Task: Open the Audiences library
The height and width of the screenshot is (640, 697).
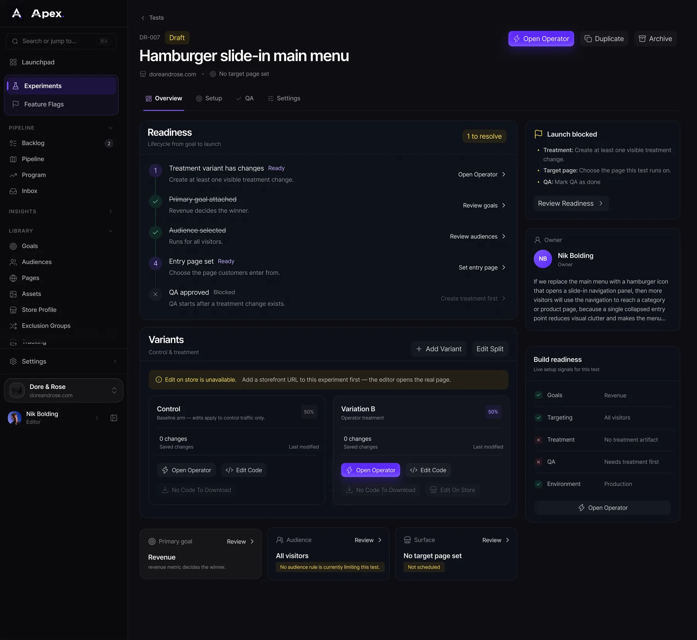Action: [61, 262]
